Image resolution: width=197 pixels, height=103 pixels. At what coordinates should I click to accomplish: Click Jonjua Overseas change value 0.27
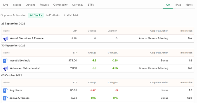point(94,98)
